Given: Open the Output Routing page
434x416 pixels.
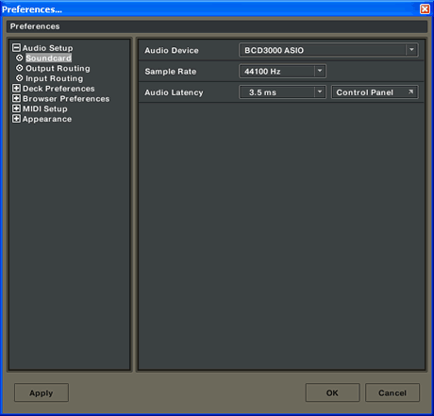Looking at the screenshot, I should 58,68.
